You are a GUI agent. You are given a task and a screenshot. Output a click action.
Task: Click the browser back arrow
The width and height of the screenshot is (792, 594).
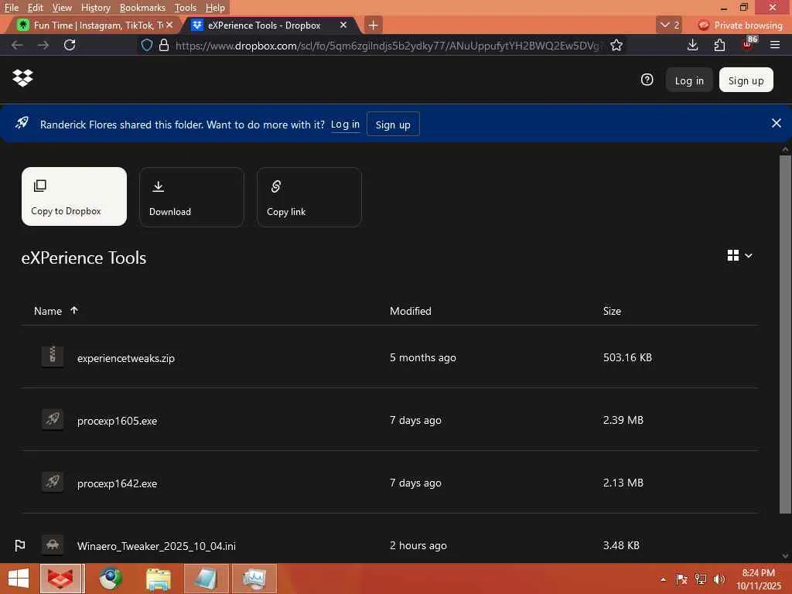point(17,45)
